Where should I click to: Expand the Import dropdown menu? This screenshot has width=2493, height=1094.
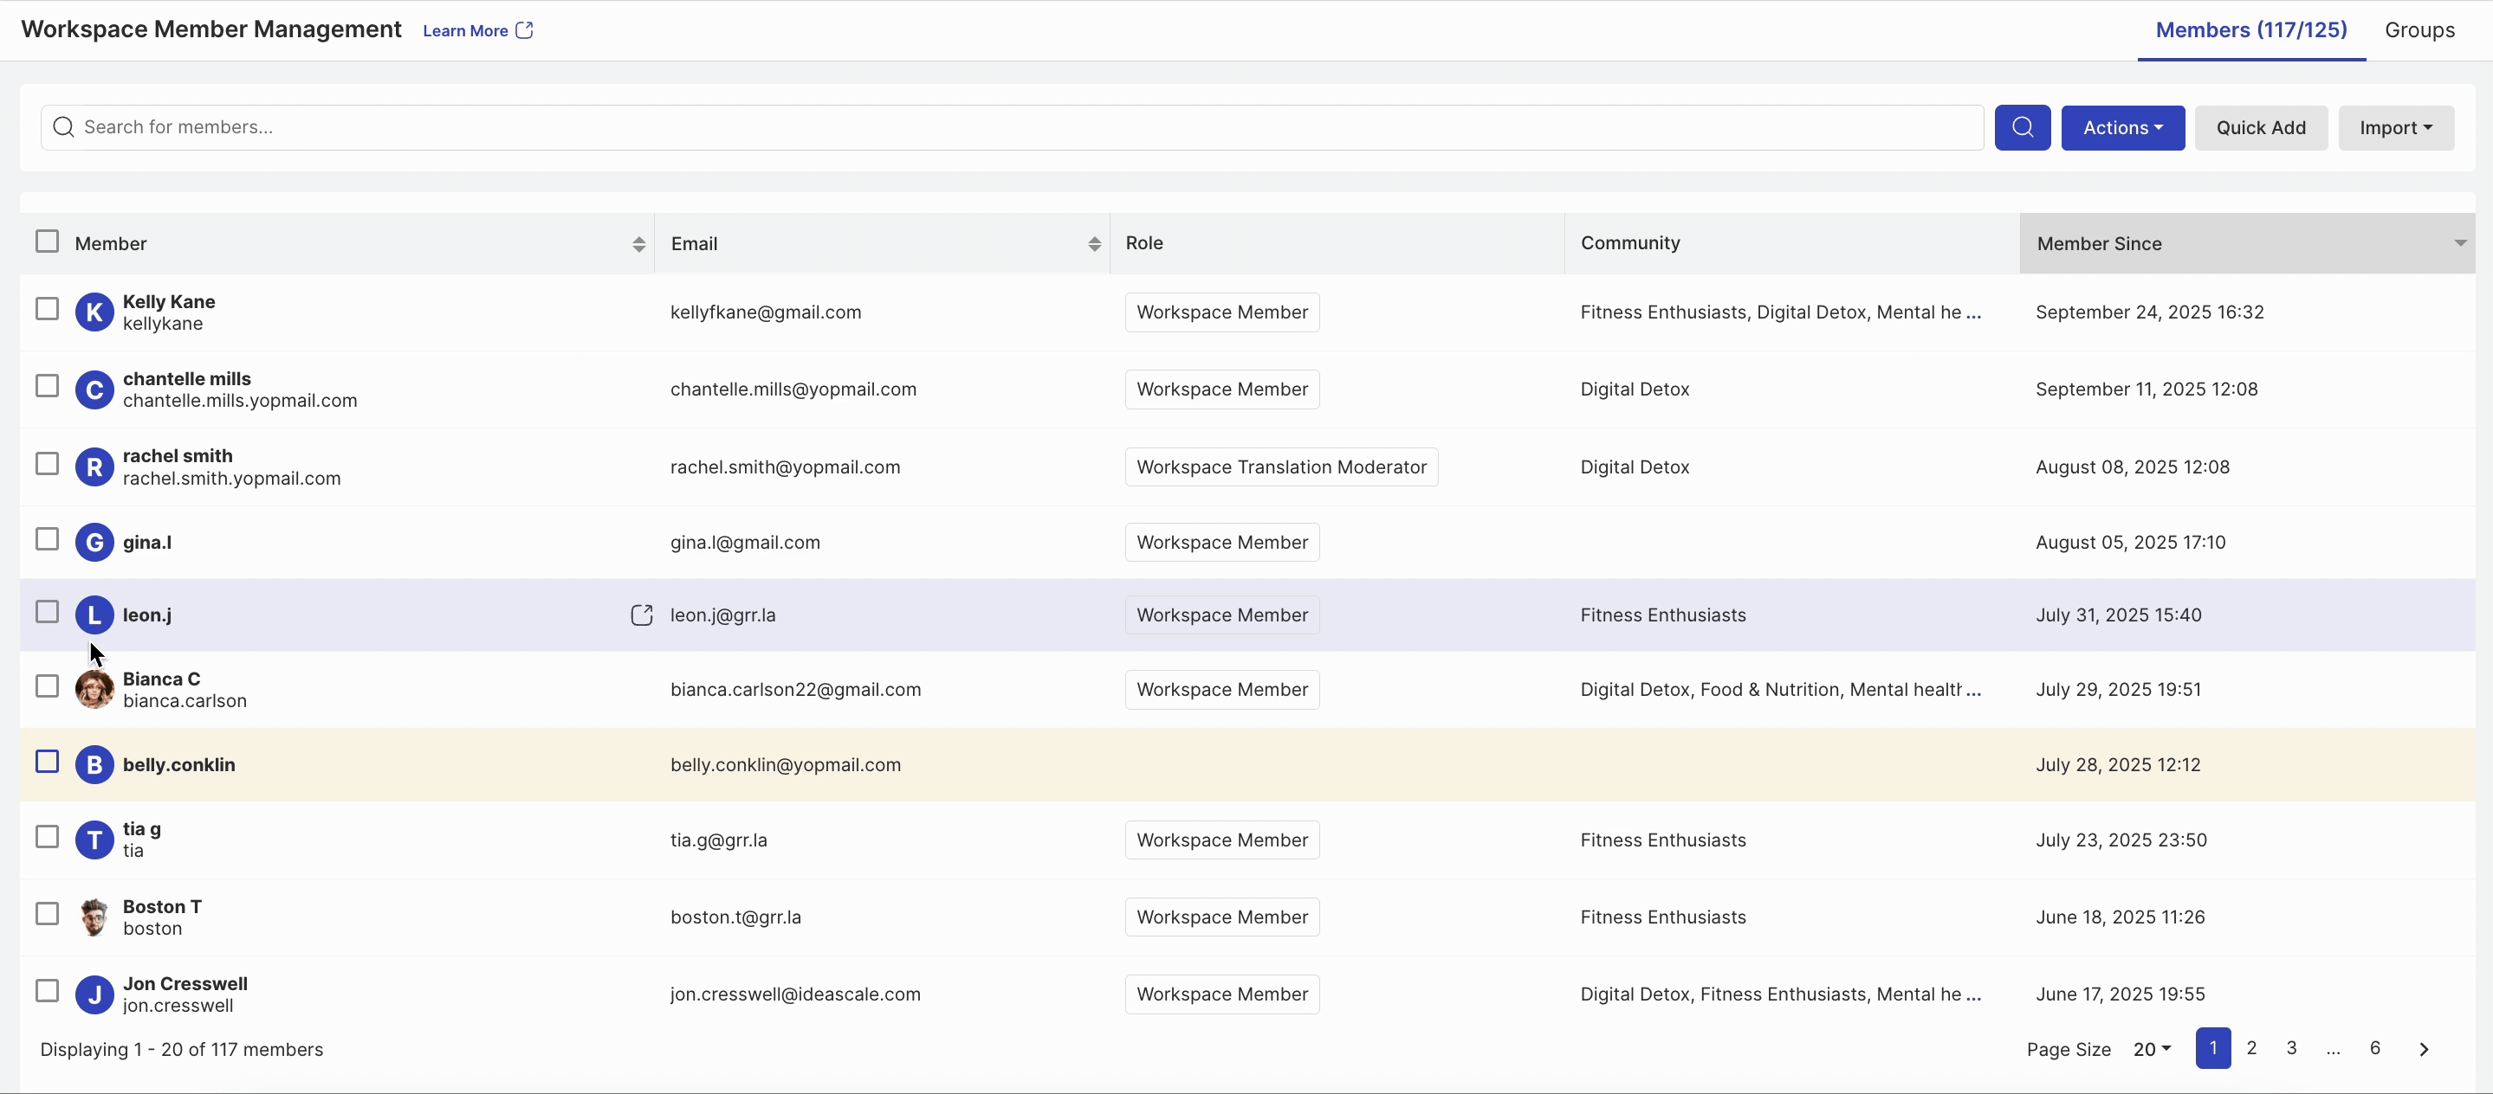(2394, 128)
